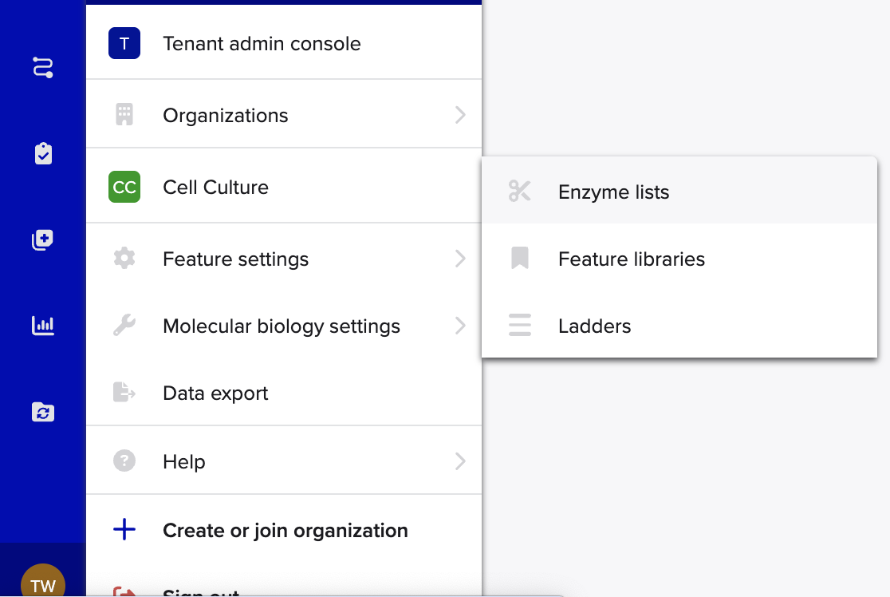The image size is (890, 597).
Task: Open Molecular biology settings menu item
Action: [x=281, y=326]
